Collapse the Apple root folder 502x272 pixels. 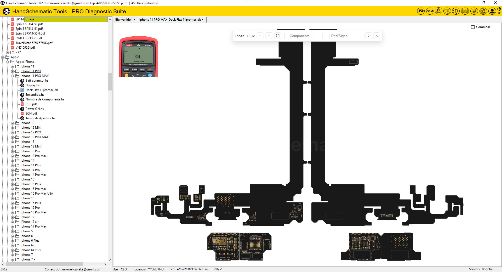[x=3, y=57]
